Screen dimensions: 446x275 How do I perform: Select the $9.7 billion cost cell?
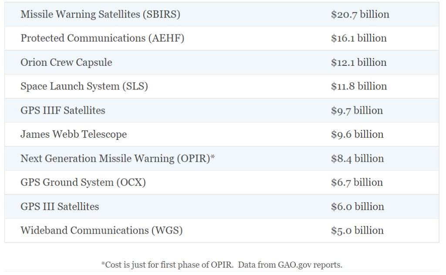[x=357, y=110]
